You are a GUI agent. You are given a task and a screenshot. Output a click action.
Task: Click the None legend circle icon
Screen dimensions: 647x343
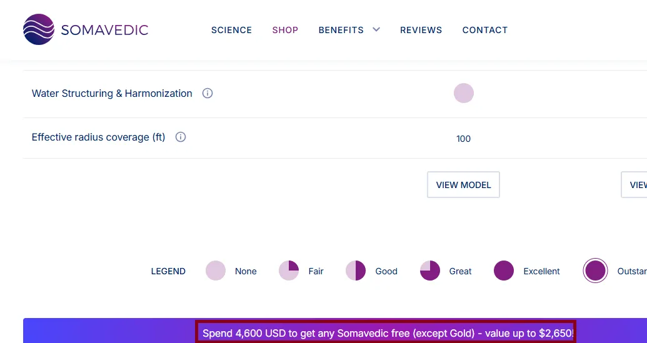(216, 271)
